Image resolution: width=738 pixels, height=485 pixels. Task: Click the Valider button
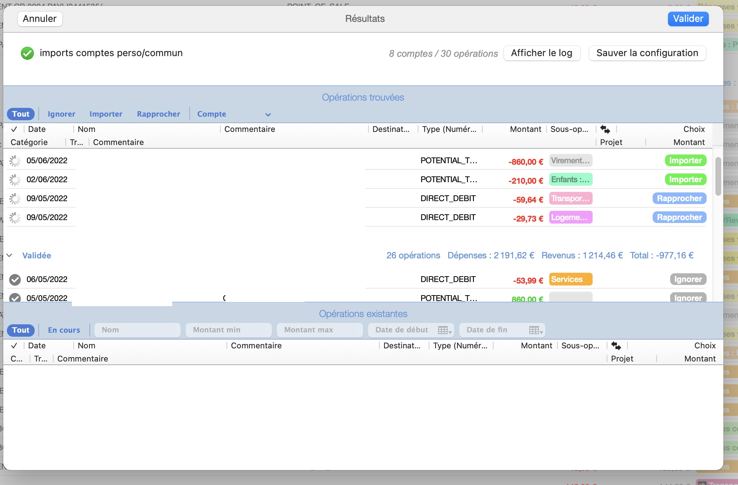click(x=688, y=19)
